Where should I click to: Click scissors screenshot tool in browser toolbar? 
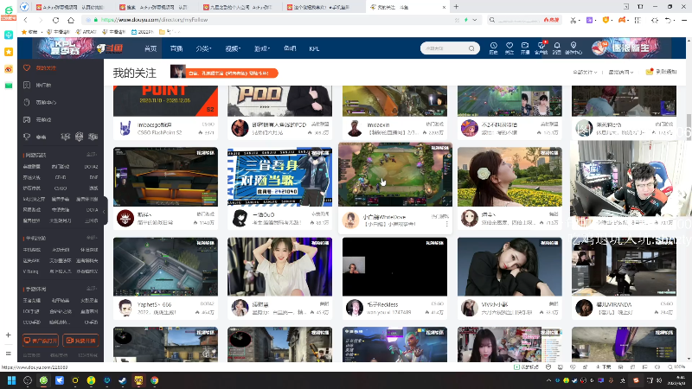(573, 20)
